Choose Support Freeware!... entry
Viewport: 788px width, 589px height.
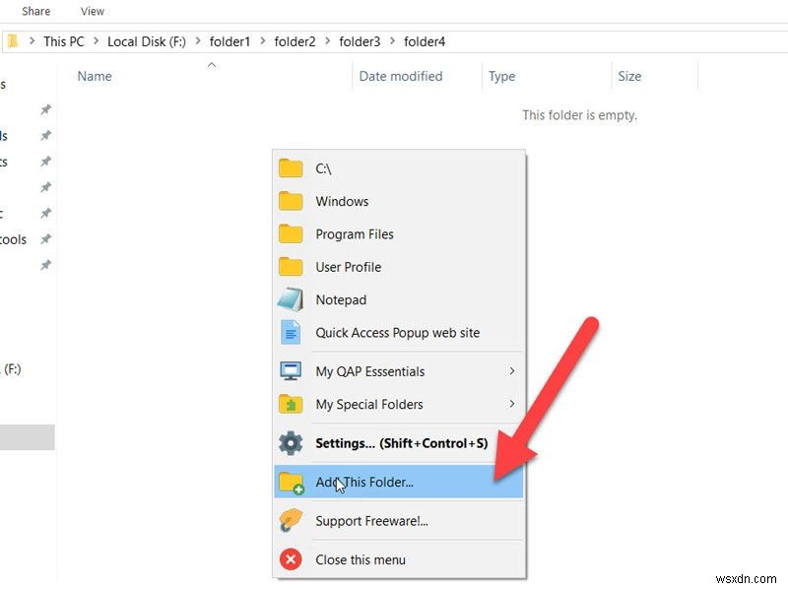coord(399,521)
